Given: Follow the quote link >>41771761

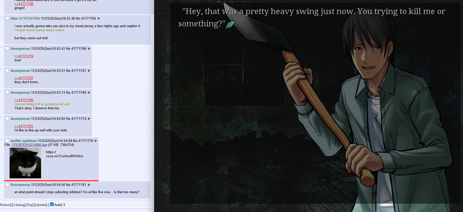Looking at the screenshot, I should (x=24, y=126).
